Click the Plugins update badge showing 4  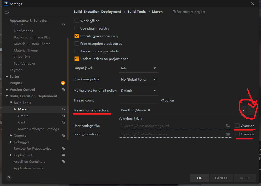63,83
